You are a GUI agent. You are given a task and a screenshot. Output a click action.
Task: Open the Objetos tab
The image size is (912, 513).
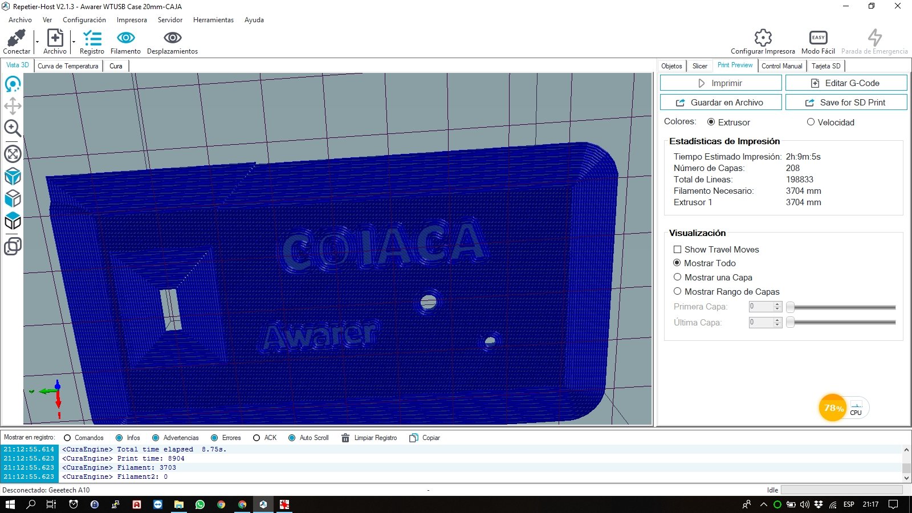671,66
